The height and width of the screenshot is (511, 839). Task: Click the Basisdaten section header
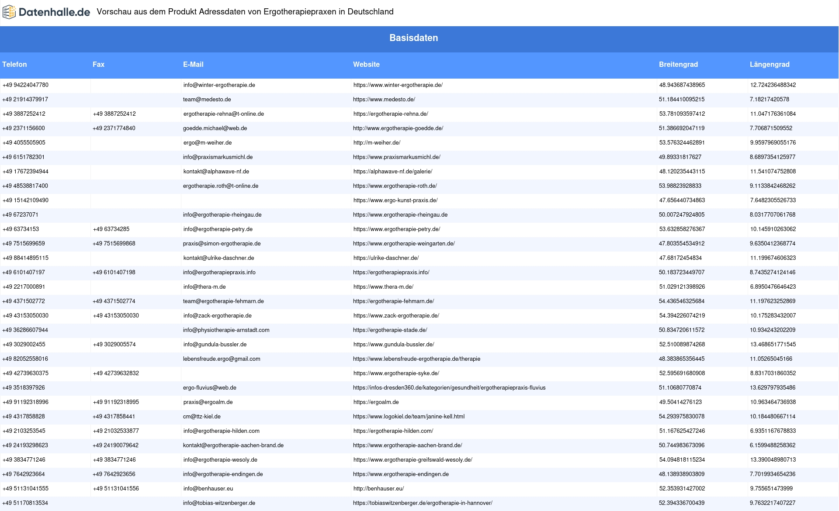click(414, 38)
